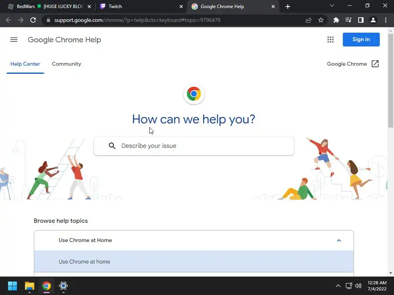
Task: Reload the current page
Action: (x=33, y=20)
